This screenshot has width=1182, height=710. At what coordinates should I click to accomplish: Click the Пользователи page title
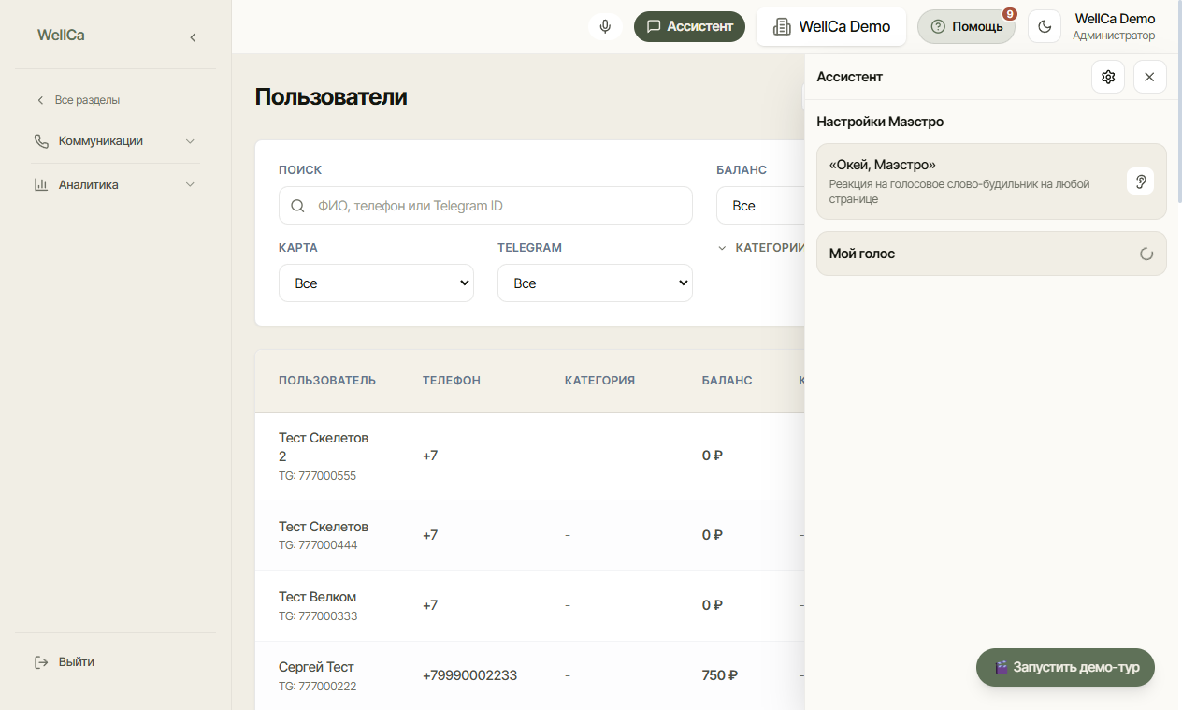tap(331, 96)
